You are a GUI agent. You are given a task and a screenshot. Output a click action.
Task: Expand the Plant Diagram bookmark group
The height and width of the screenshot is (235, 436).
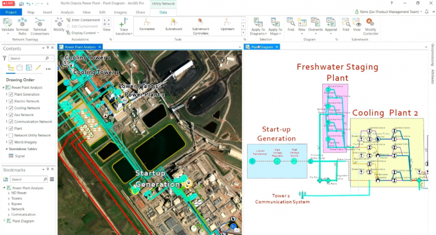click(x=3, y=221)
